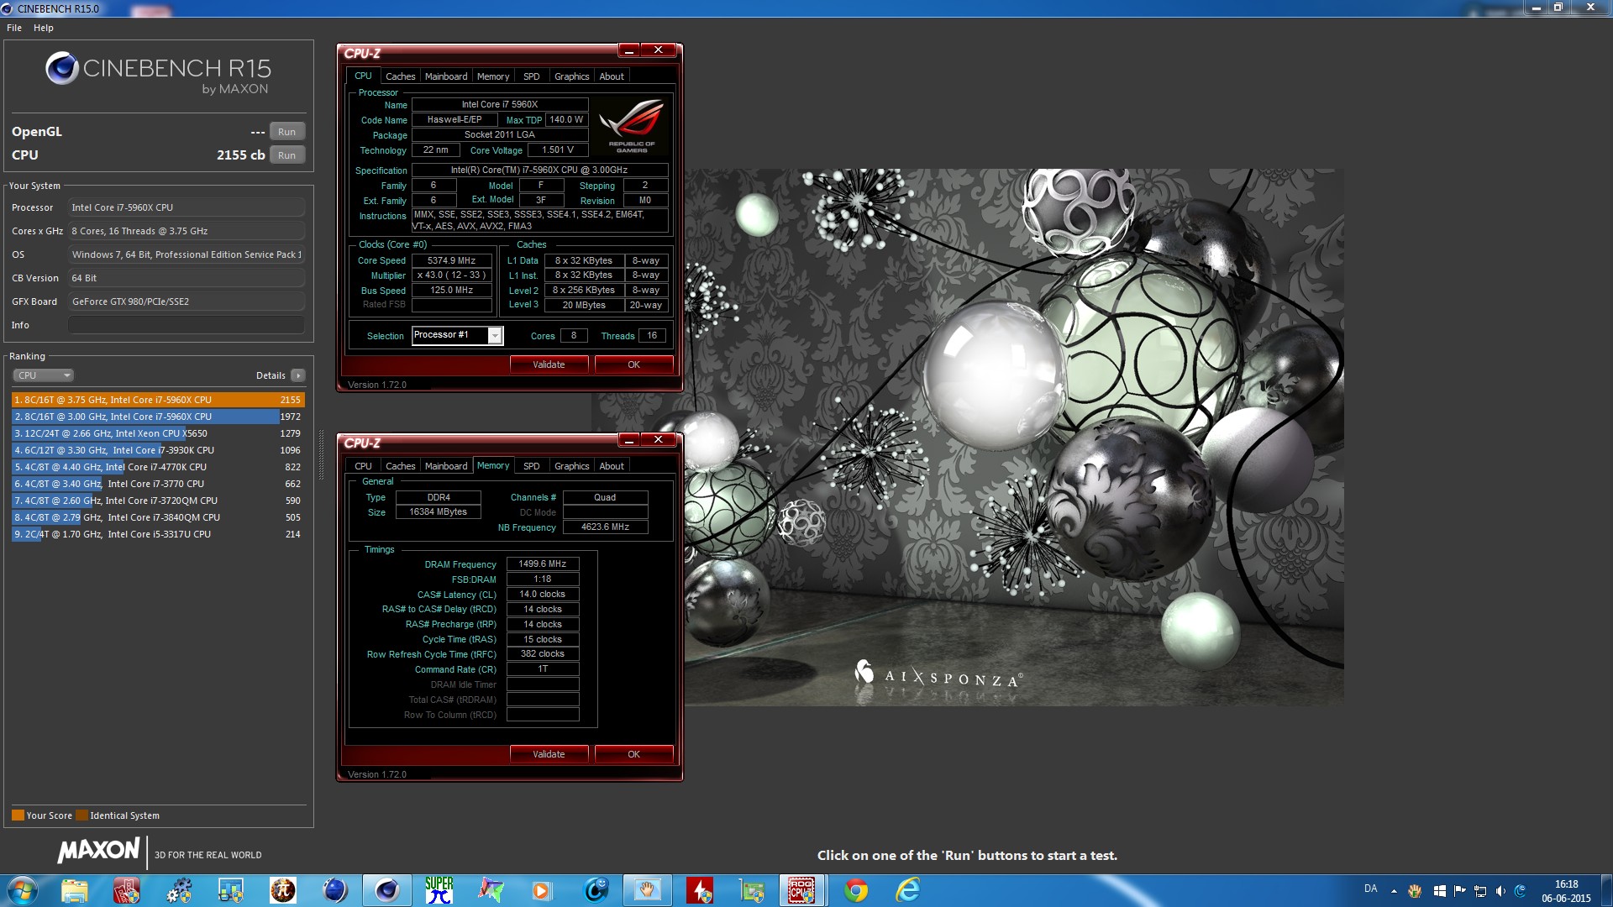Screen dimensions: 1613x907
Task: Open SPD tab in upper CPU-Z window
Action: pyautogui.click(x=532, y=76)
